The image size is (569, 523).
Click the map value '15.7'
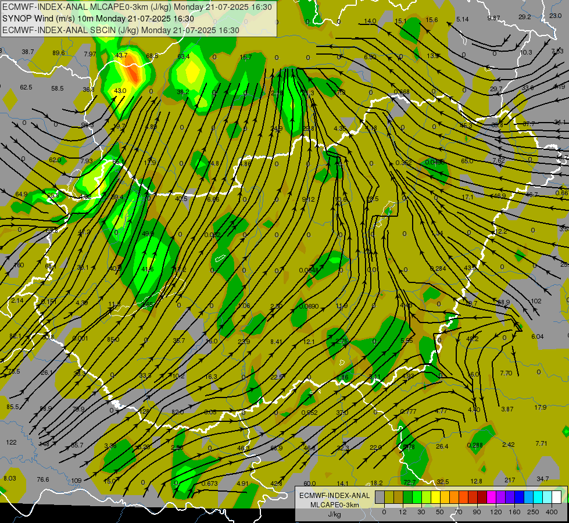coord(246,56)
